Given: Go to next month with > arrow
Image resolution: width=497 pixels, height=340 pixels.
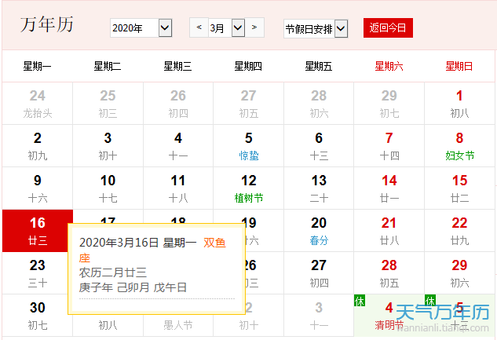Looking at the screenshot, I should [254, 27].
